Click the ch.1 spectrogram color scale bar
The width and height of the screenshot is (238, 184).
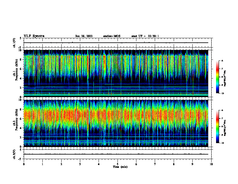(x=217, y=77)
